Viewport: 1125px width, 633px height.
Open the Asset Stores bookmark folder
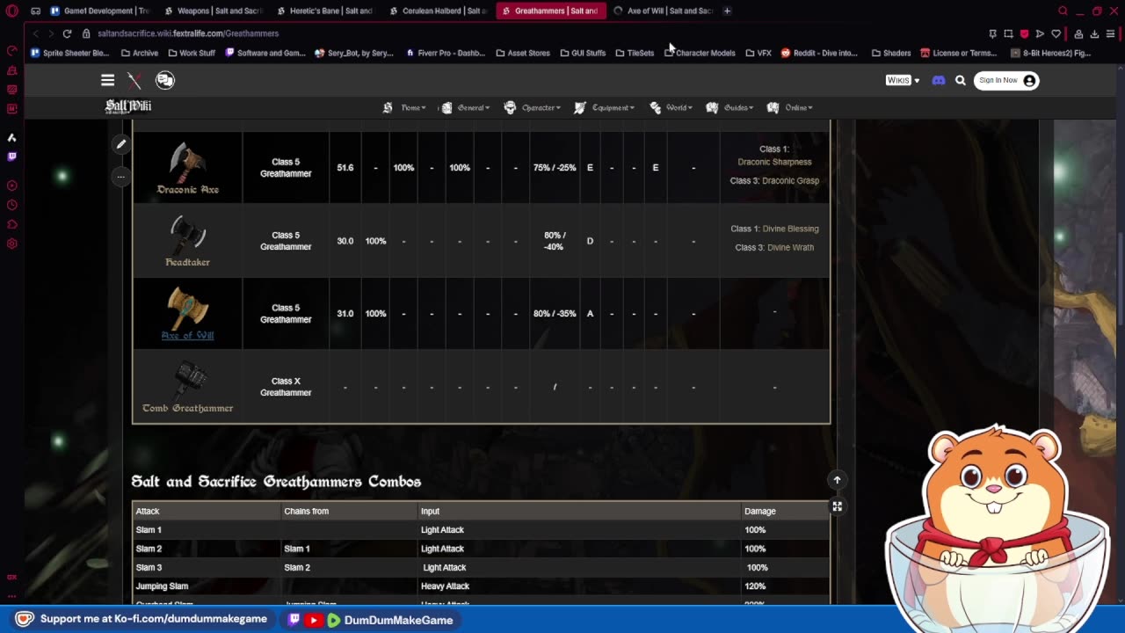(x=523, y=53)
